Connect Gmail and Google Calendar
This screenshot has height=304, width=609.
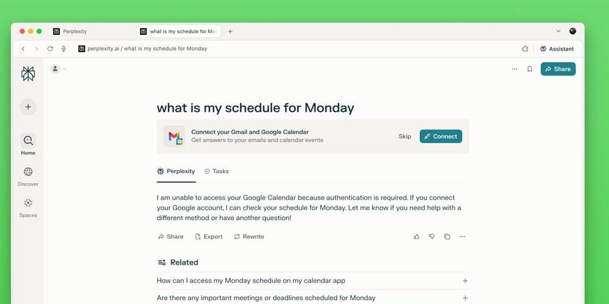tap(441, 136)
